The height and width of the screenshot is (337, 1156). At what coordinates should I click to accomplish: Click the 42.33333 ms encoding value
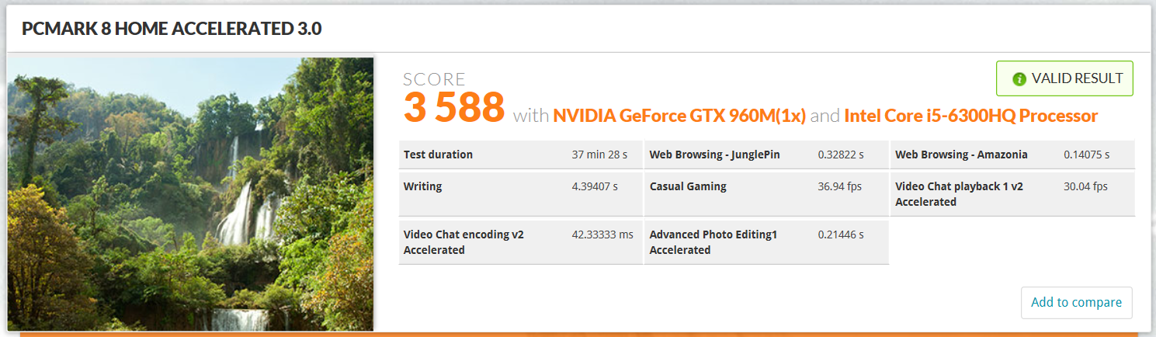click(x=604, y=235)
